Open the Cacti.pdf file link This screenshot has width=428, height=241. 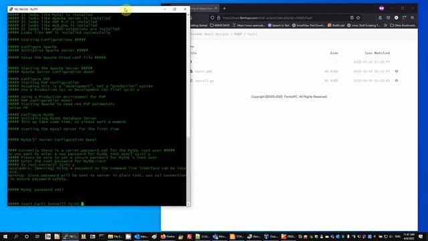[203, 72]
